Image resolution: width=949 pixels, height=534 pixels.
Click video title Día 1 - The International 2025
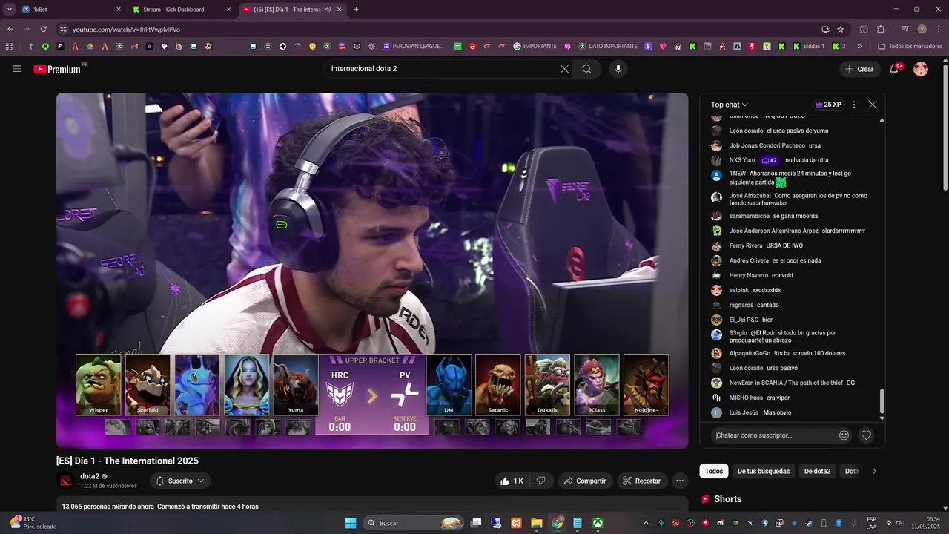128,461
